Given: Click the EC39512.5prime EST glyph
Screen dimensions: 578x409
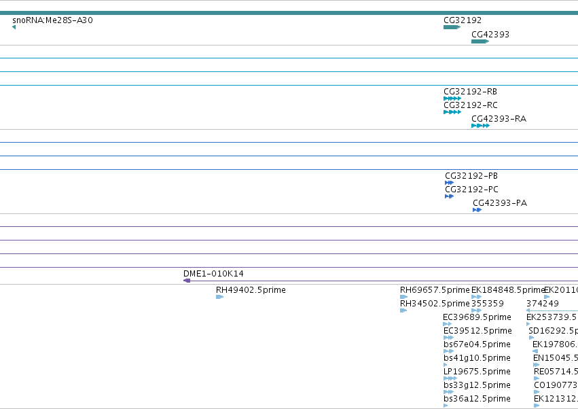Looking at the screenshot, I should click(x=448, y=338).
